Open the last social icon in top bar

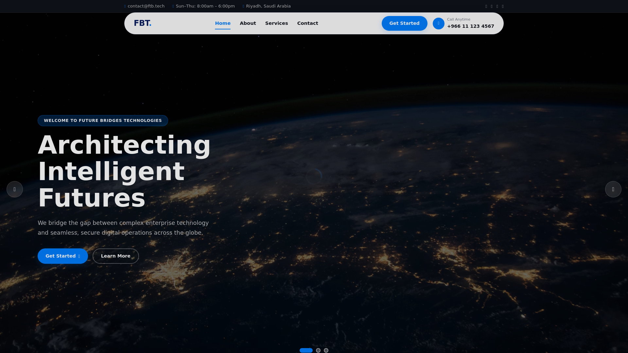click(503, 6)
